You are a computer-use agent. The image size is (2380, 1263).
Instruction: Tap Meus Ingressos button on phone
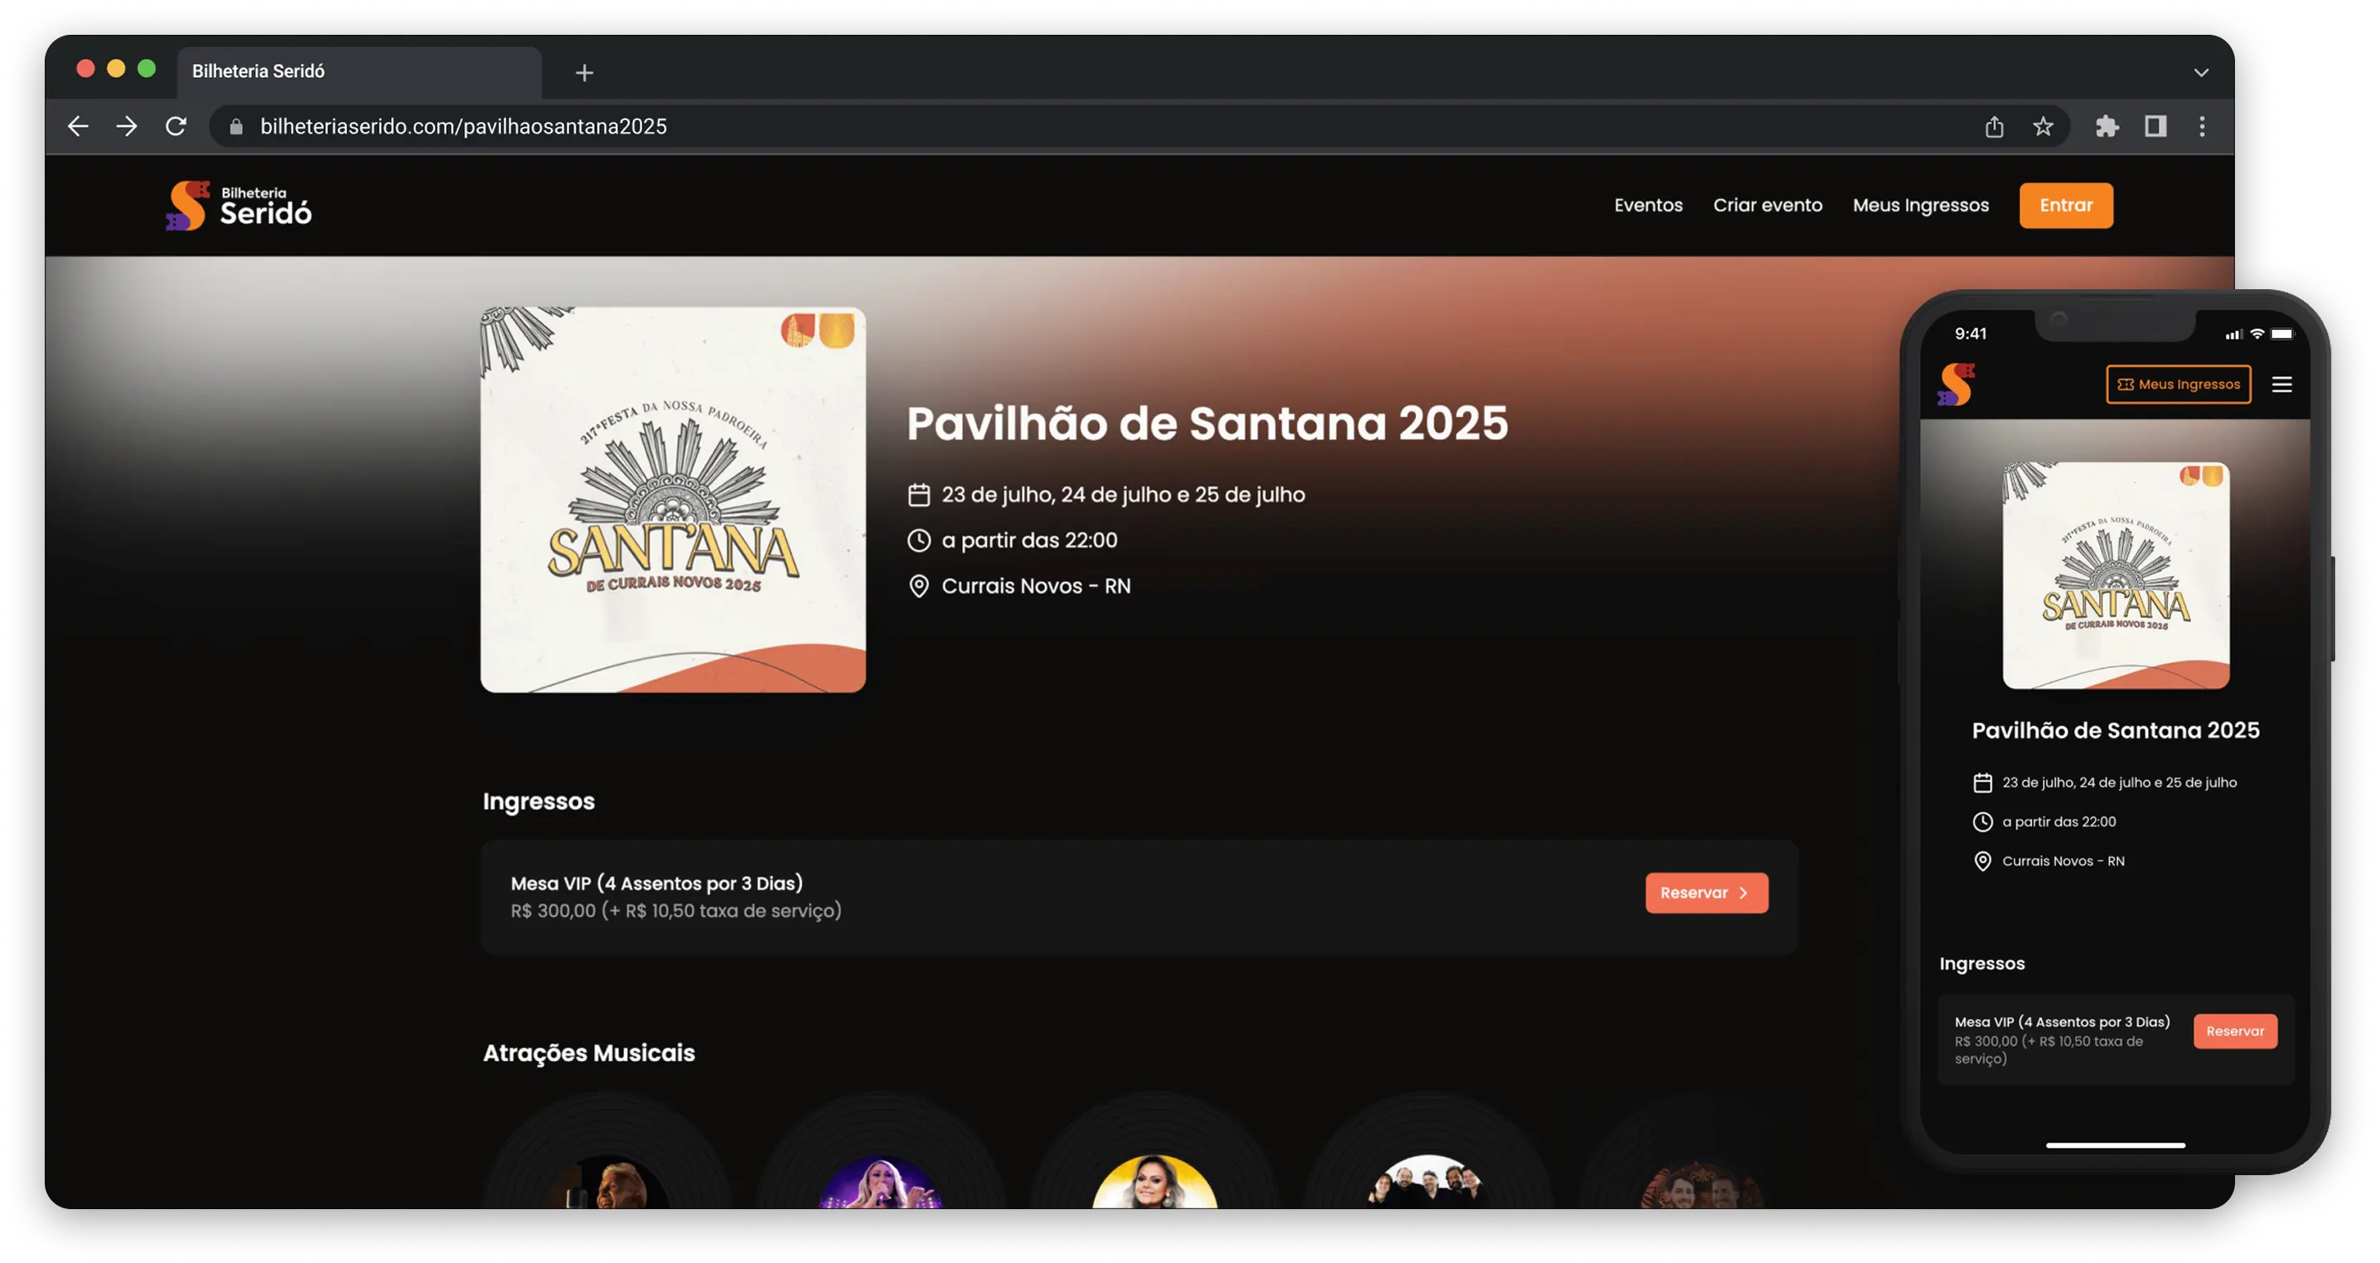pyautogui.click(x=2179, y=385)
